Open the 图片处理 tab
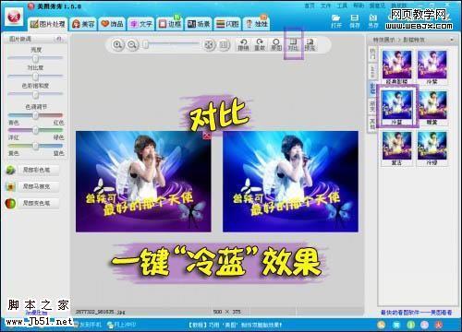The image size is (462, 332). coord(48,24)
